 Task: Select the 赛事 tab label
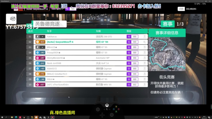pyautogui.click(x=168, y=24)
